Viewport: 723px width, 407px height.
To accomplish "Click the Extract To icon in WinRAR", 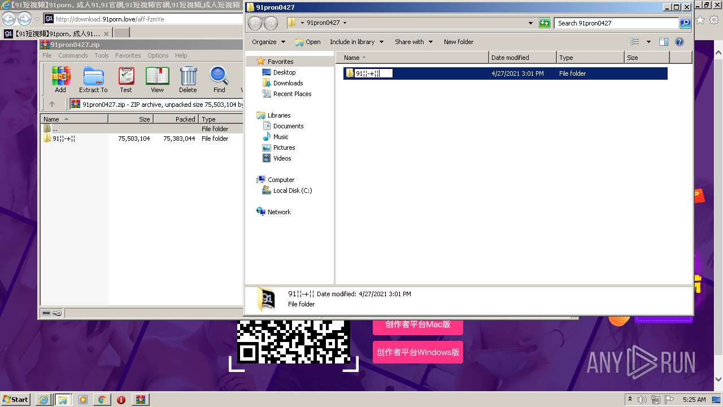I will (x=93, y=79).
